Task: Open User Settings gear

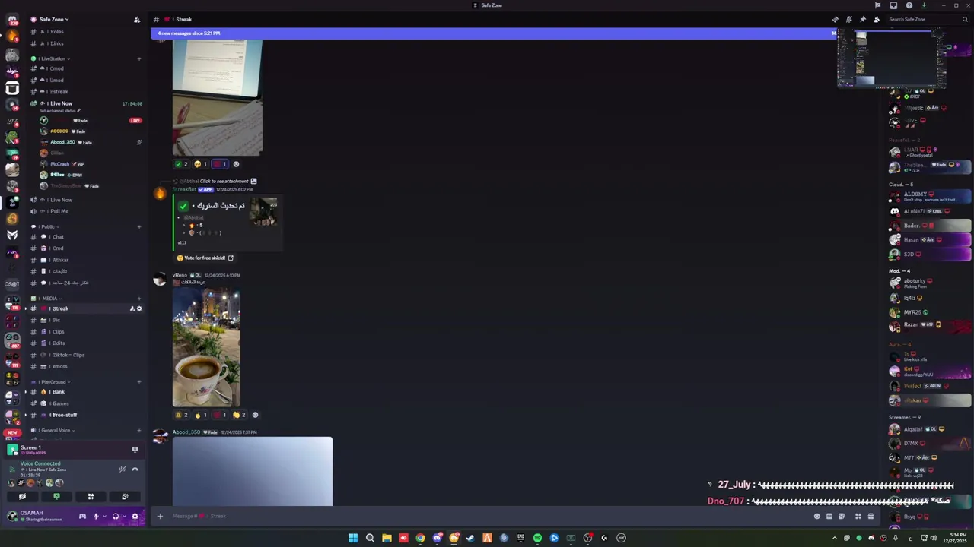Action: coord(135,516)
